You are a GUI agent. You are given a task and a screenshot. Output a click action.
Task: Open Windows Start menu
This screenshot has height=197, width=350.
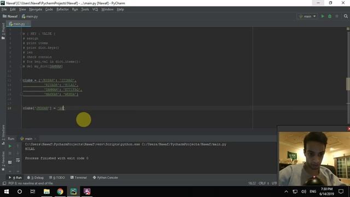pos(7,192)
